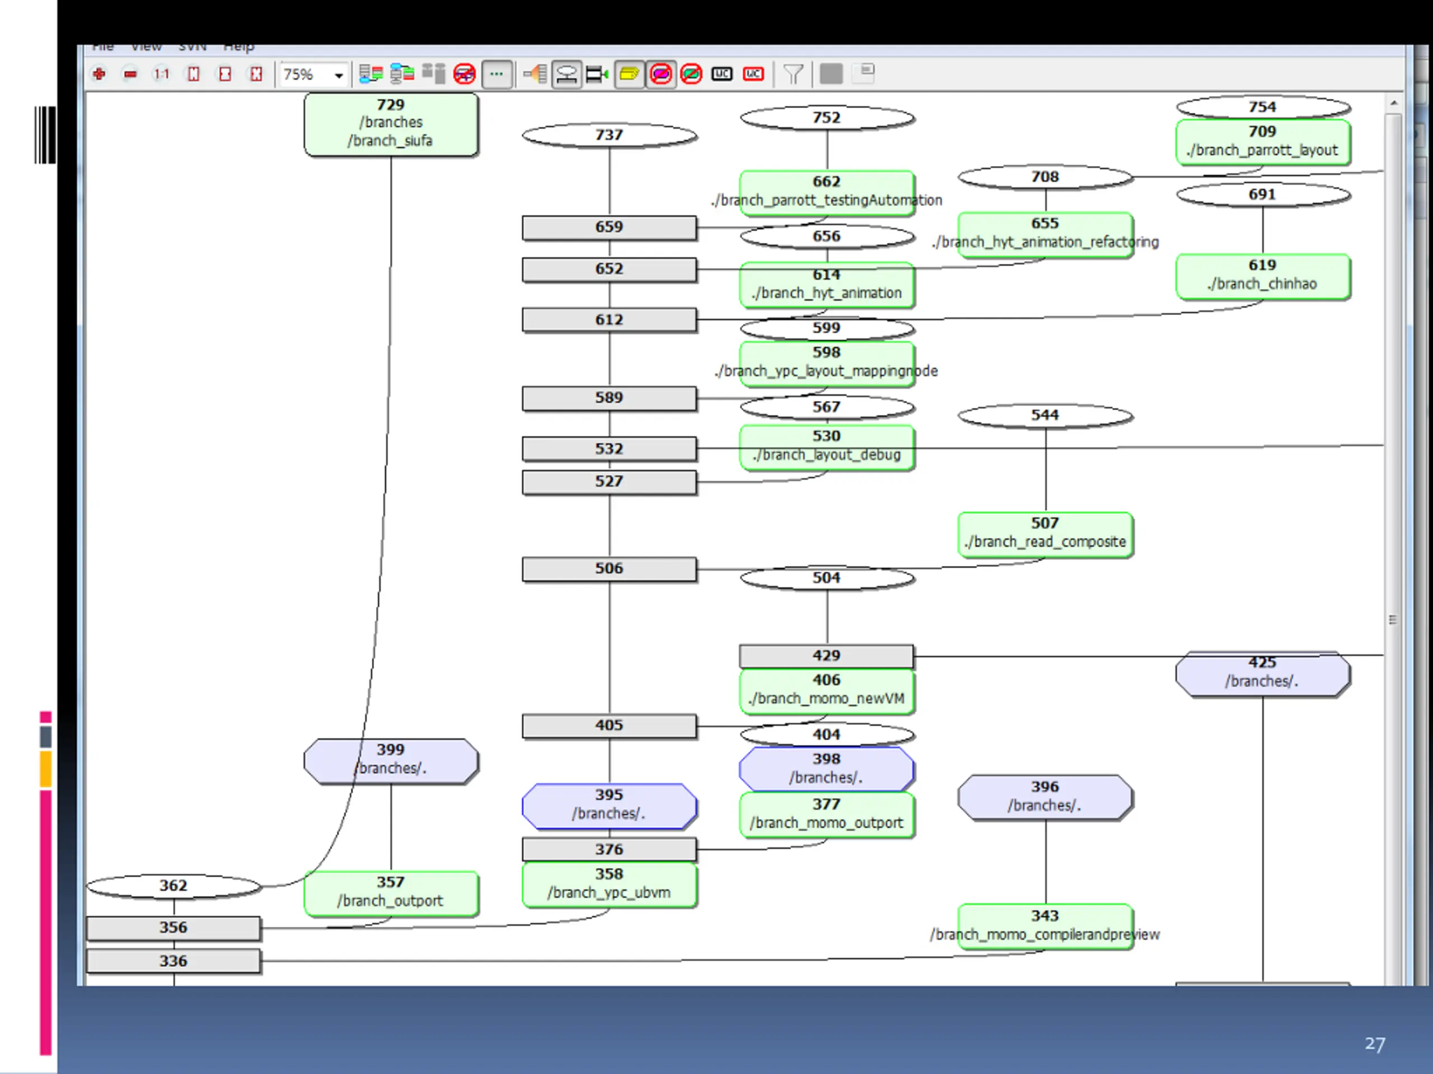Select the 544 ellipse node

tap(1046, 416)
